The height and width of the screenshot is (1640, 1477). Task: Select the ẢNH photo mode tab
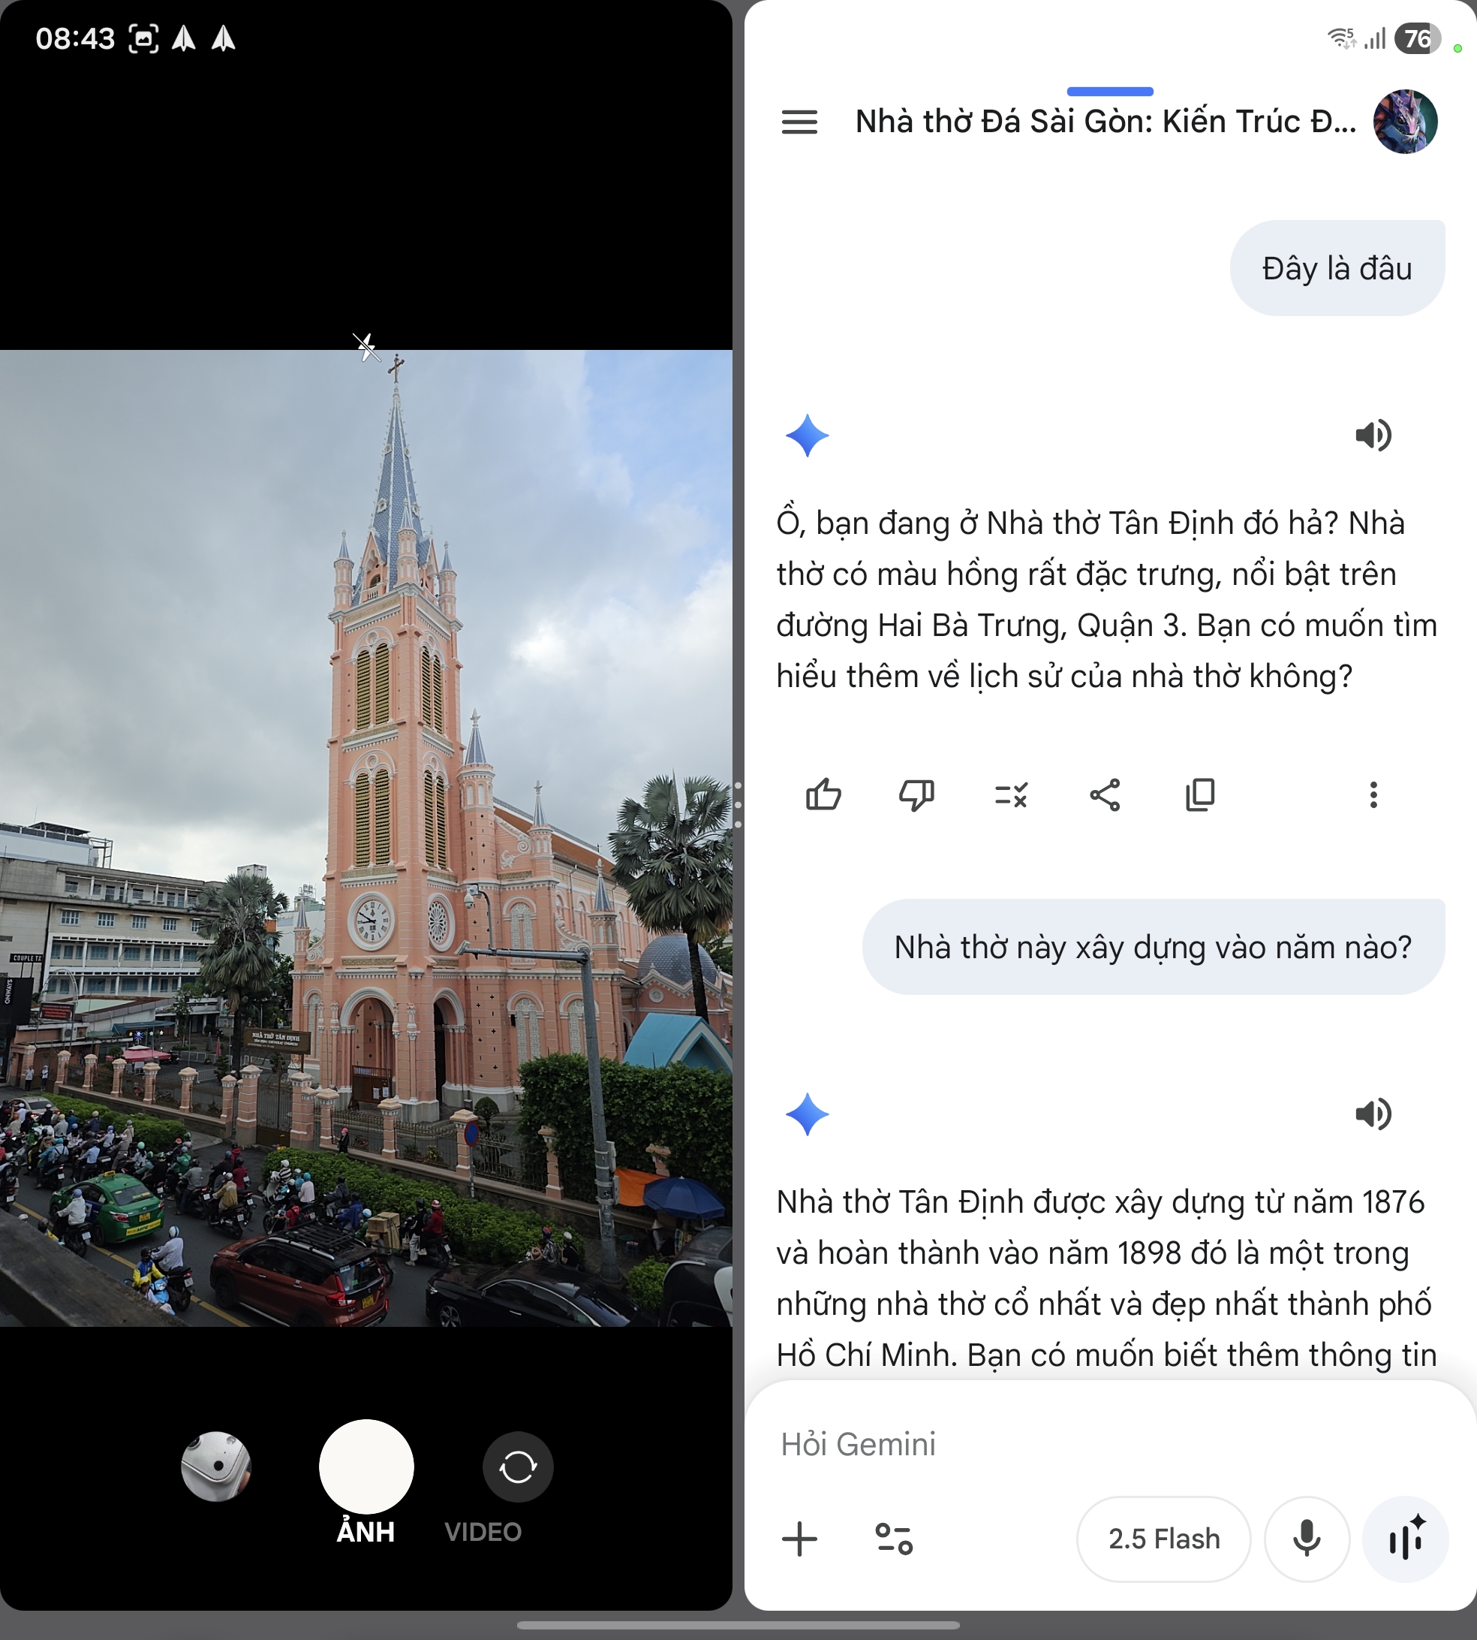pos(366,1531)
